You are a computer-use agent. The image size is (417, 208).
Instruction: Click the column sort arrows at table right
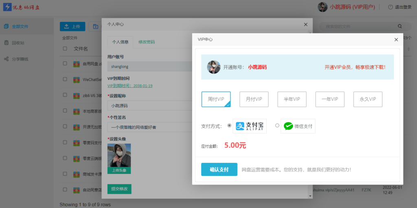pos(409,49)
